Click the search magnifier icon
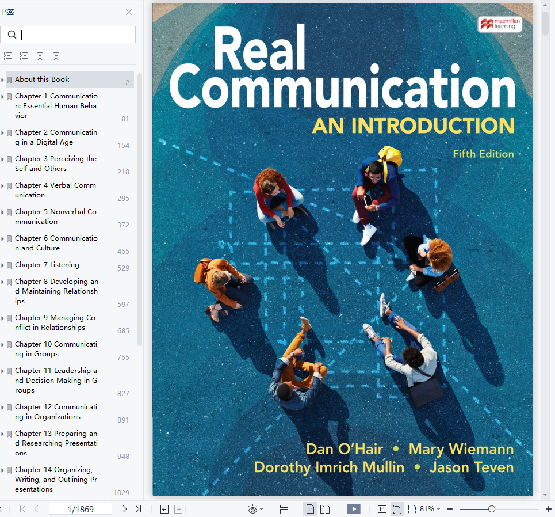555x517 pixels. (12, 35)
